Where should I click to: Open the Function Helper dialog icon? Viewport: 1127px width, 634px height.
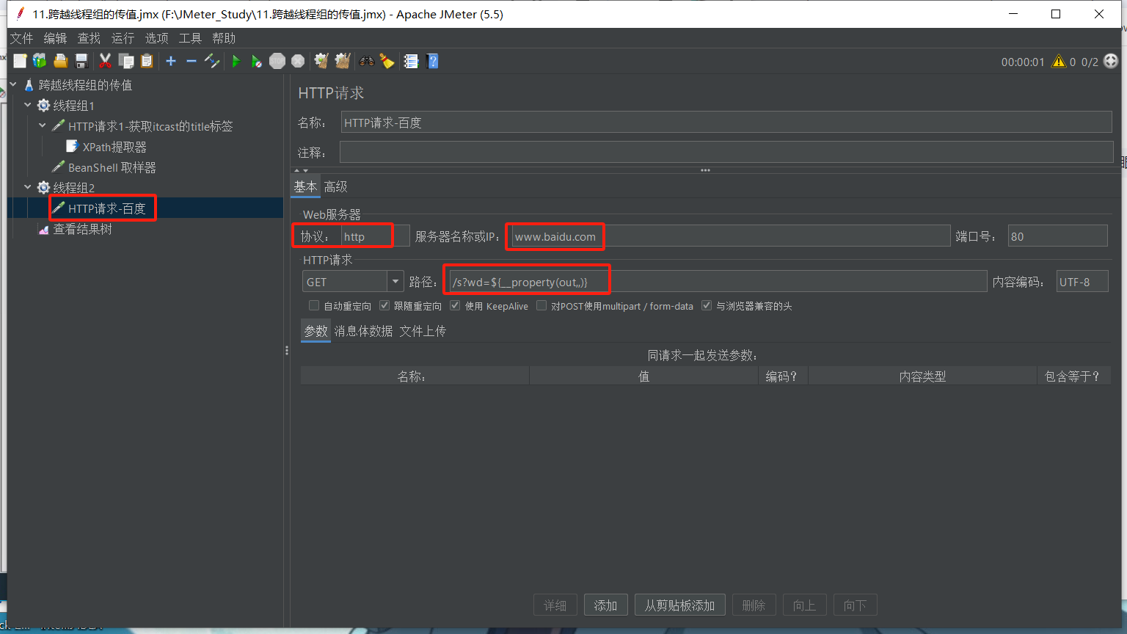click(x=411, y=61)
